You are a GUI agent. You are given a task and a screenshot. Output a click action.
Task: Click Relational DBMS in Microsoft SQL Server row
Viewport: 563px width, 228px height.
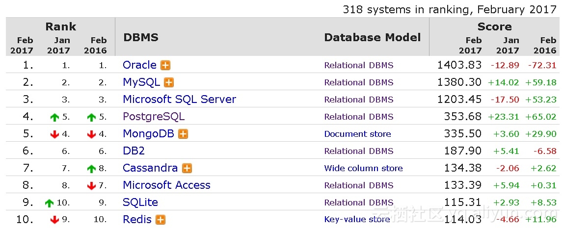point(359,100)
